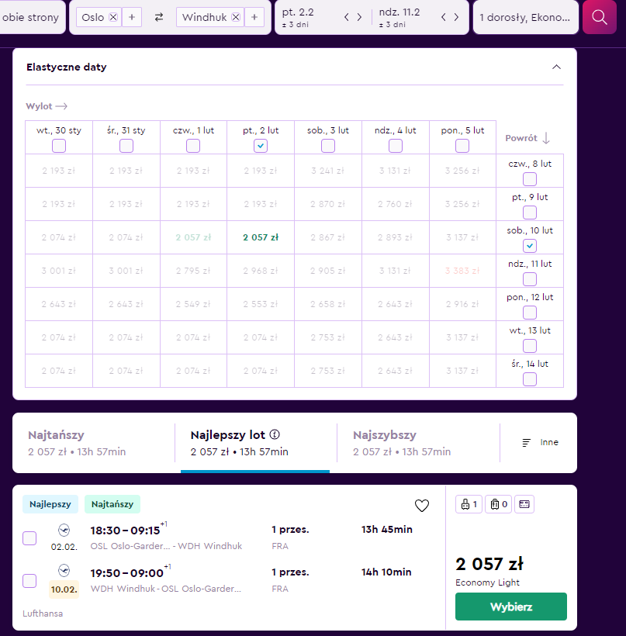626x636 pixels.
Task: Open the Inne sorting options
Action: (x=540, y=443)
